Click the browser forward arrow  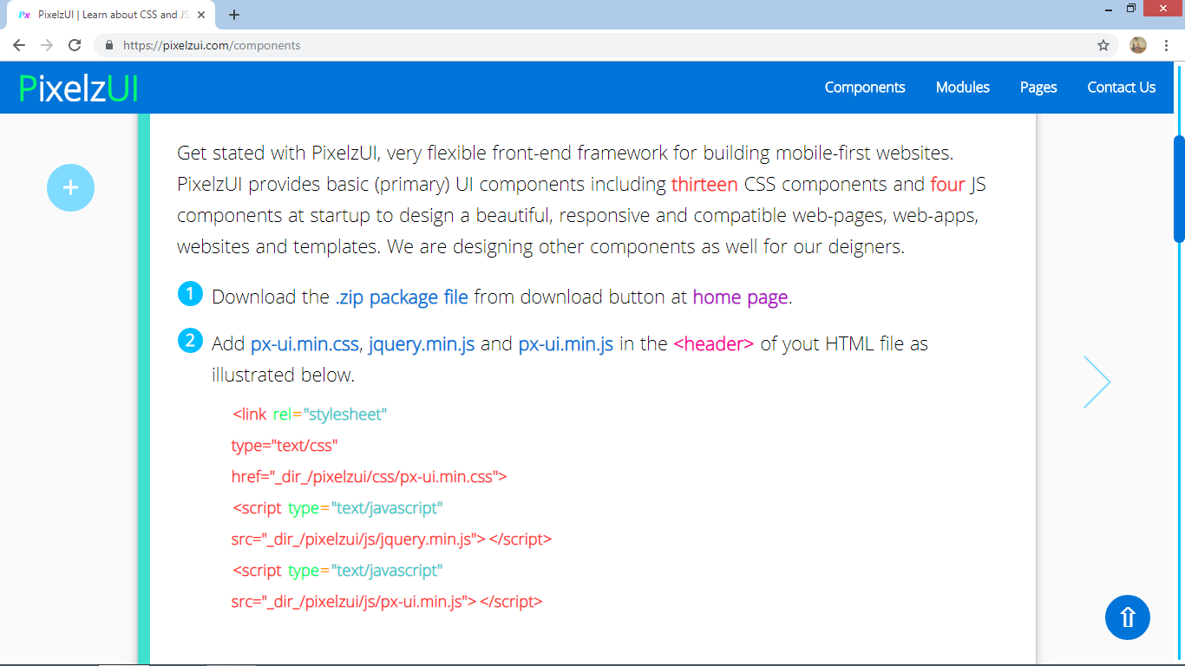[47, 45]
